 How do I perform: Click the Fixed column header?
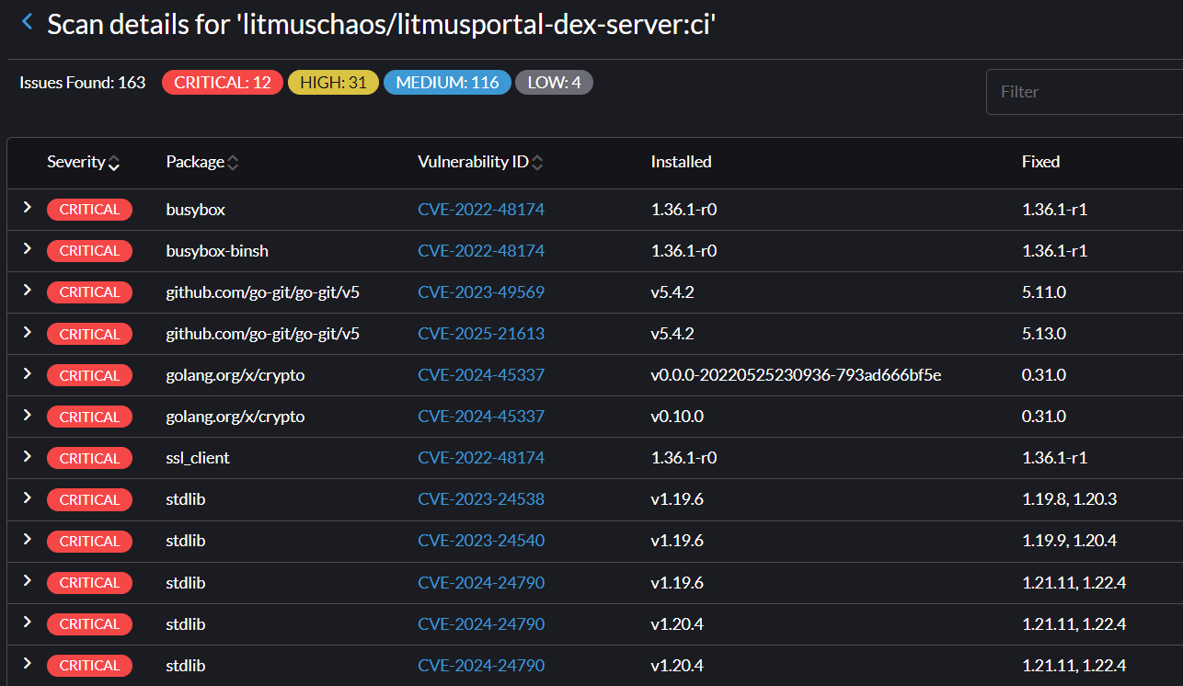pos(1040,162)
